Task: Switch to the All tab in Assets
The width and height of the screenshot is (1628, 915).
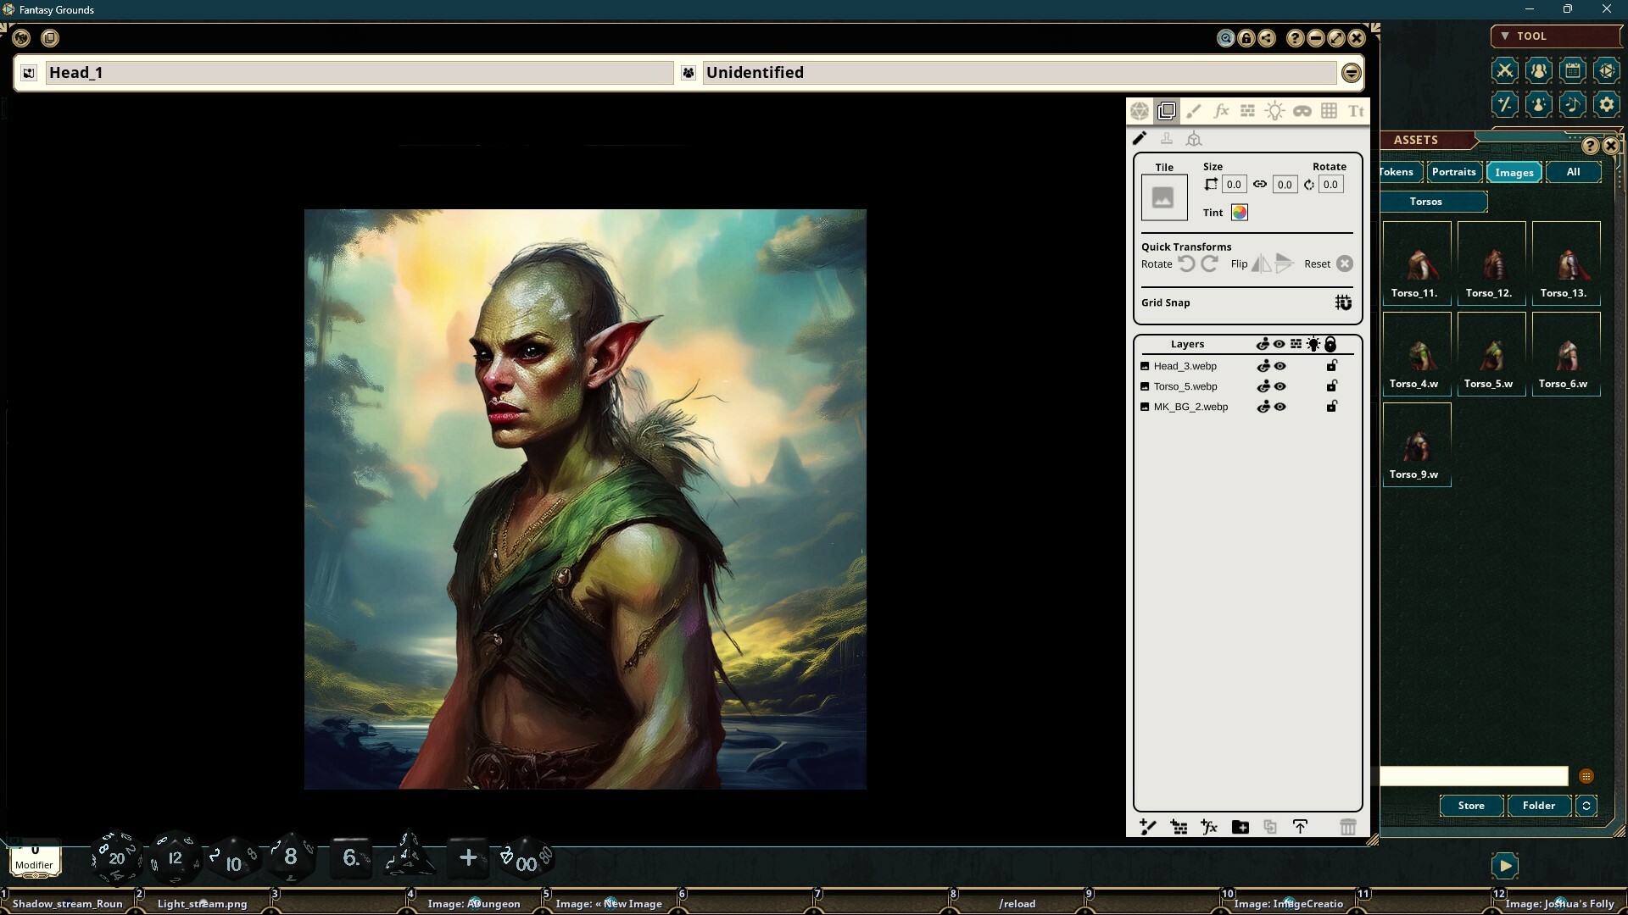Action: (1573, 172)
